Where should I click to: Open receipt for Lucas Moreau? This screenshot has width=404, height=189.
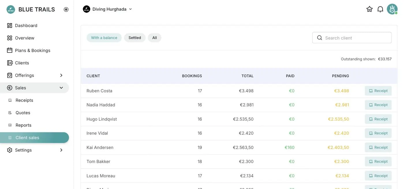(x=378, y=176)
